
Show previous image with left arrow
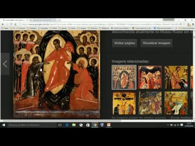click(x=5, y=64)
